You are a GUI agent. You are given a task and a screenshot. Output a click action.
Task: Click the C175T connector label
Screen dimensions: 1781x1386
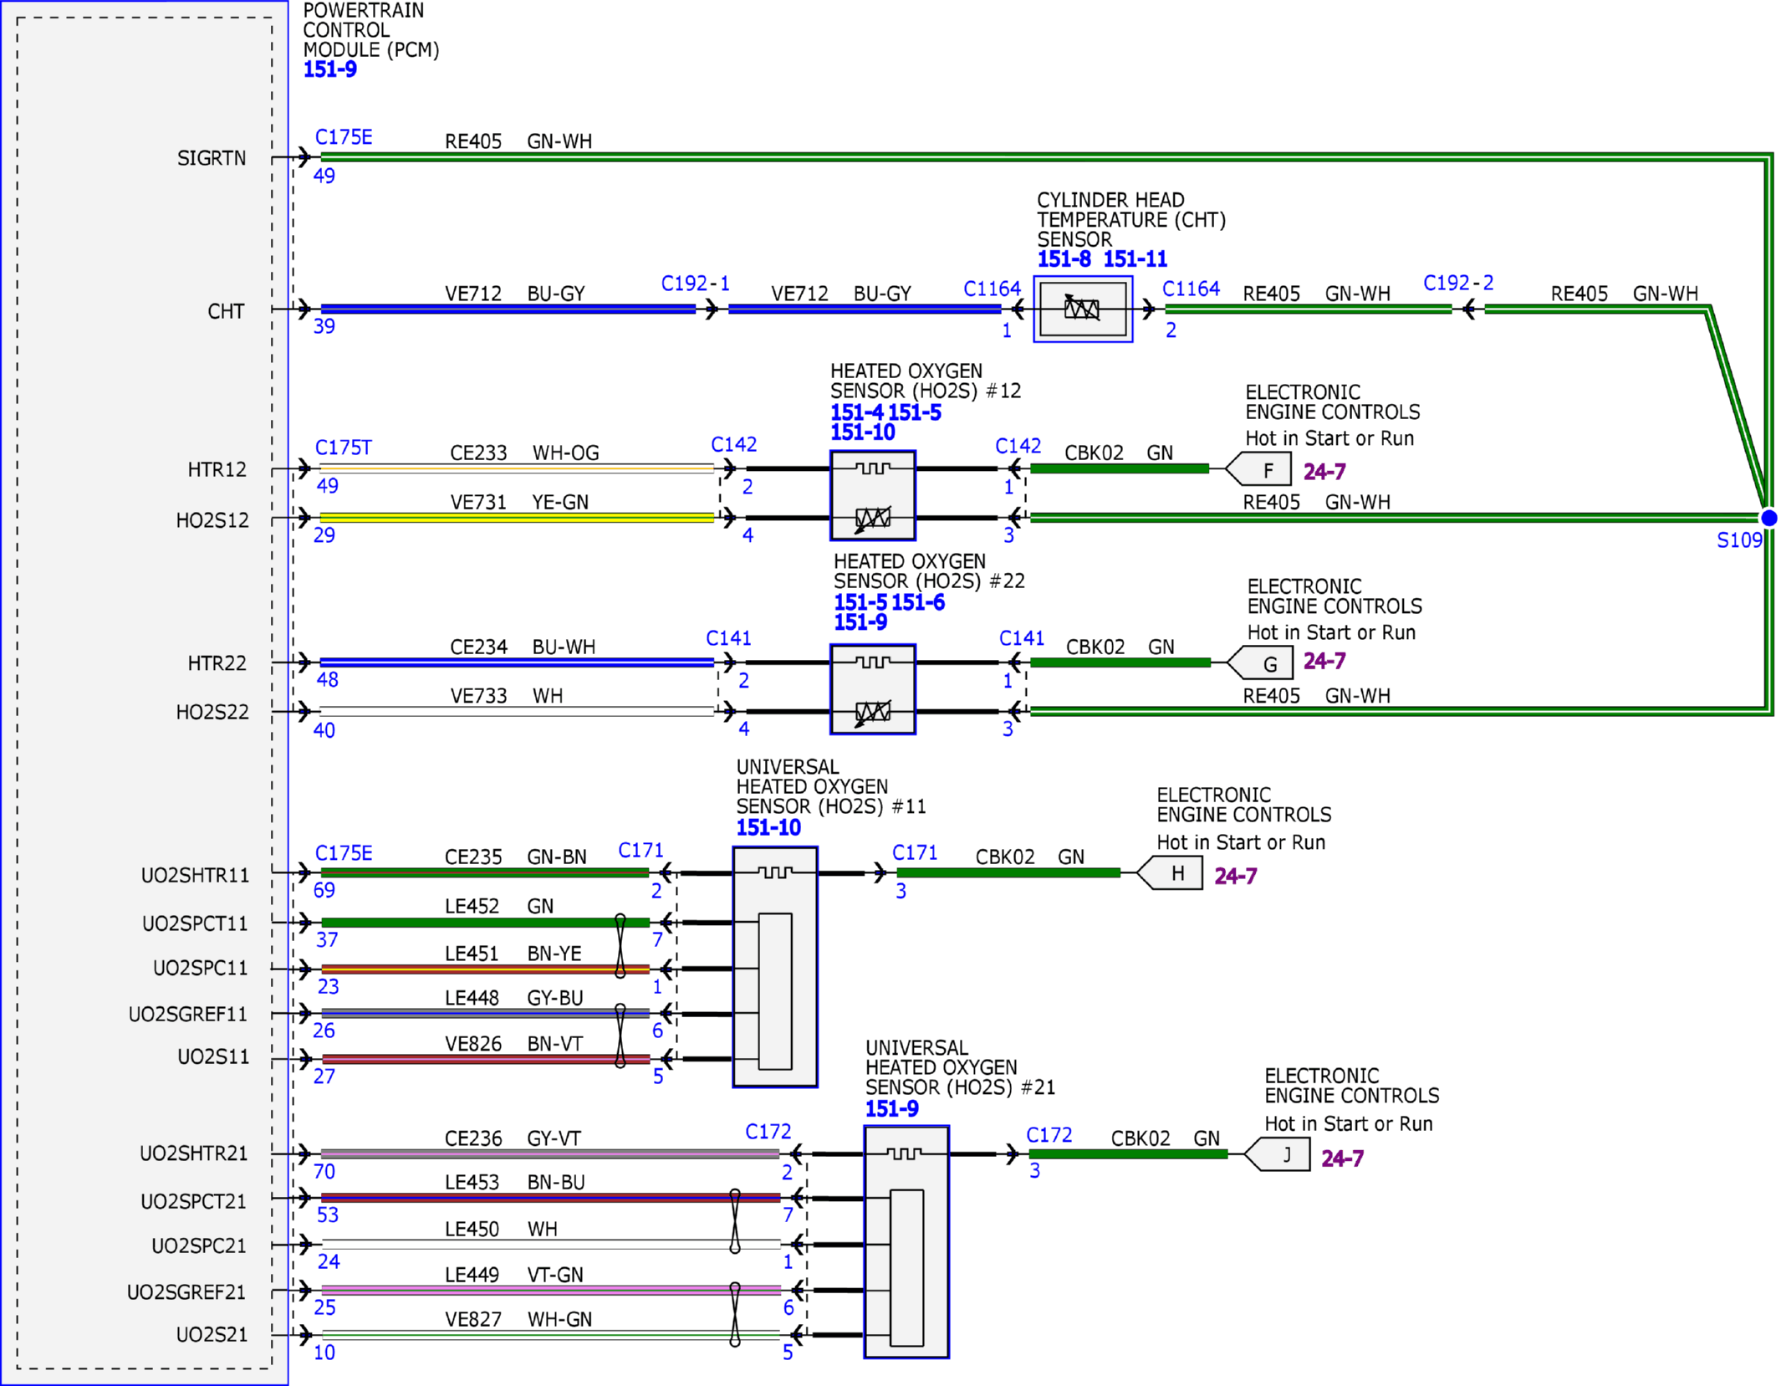tap(344, 448)
